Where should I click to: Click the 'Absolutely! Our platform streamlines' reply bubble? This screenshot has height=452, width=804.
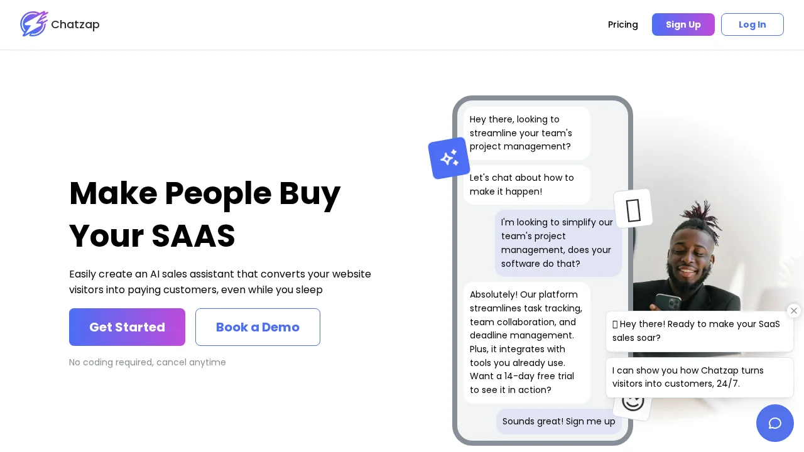(x=526, y=342)
